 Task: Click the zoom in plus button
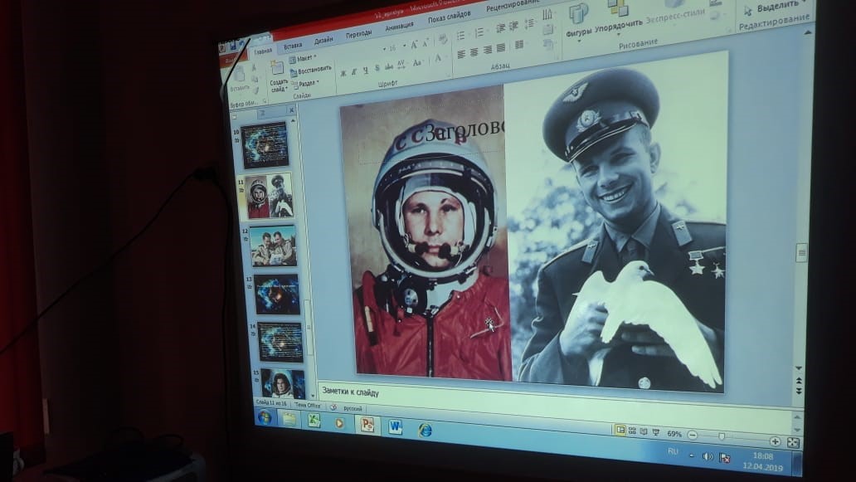click(x=775, y=441)
